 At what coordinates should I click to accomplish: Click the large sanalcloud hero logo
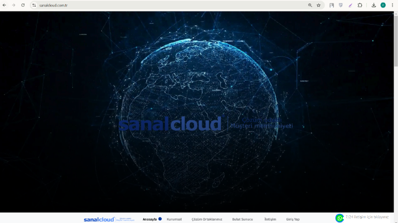tap(206, 123)
